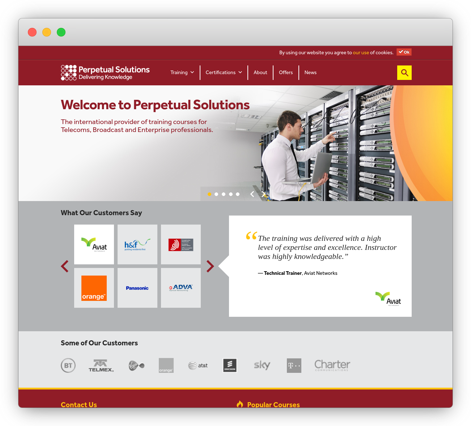Click the red macOS close button
Image resolution: width=471 pixels, height=426 pixels.
[32, 32]
